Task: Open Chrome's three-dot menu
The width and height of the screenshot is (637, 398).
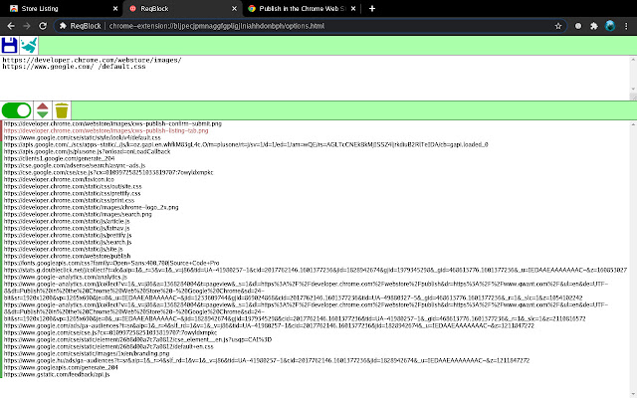Action: pyautogui.click(x=626, y=26)
